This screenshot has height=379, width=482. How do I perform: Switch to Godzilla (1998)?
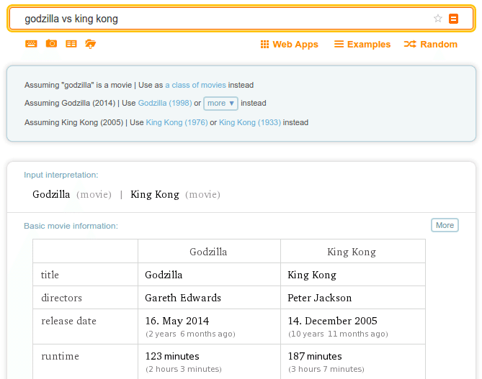point(165,103)
